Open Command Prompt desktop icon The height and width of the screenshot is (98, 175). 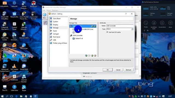pos(34,16)
